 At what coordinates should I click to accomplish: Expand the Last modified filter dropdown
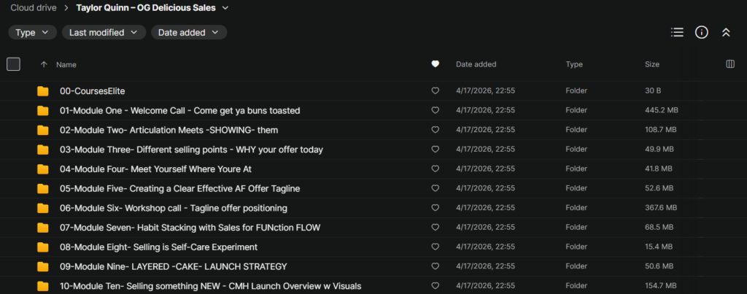tap(103, 32)
